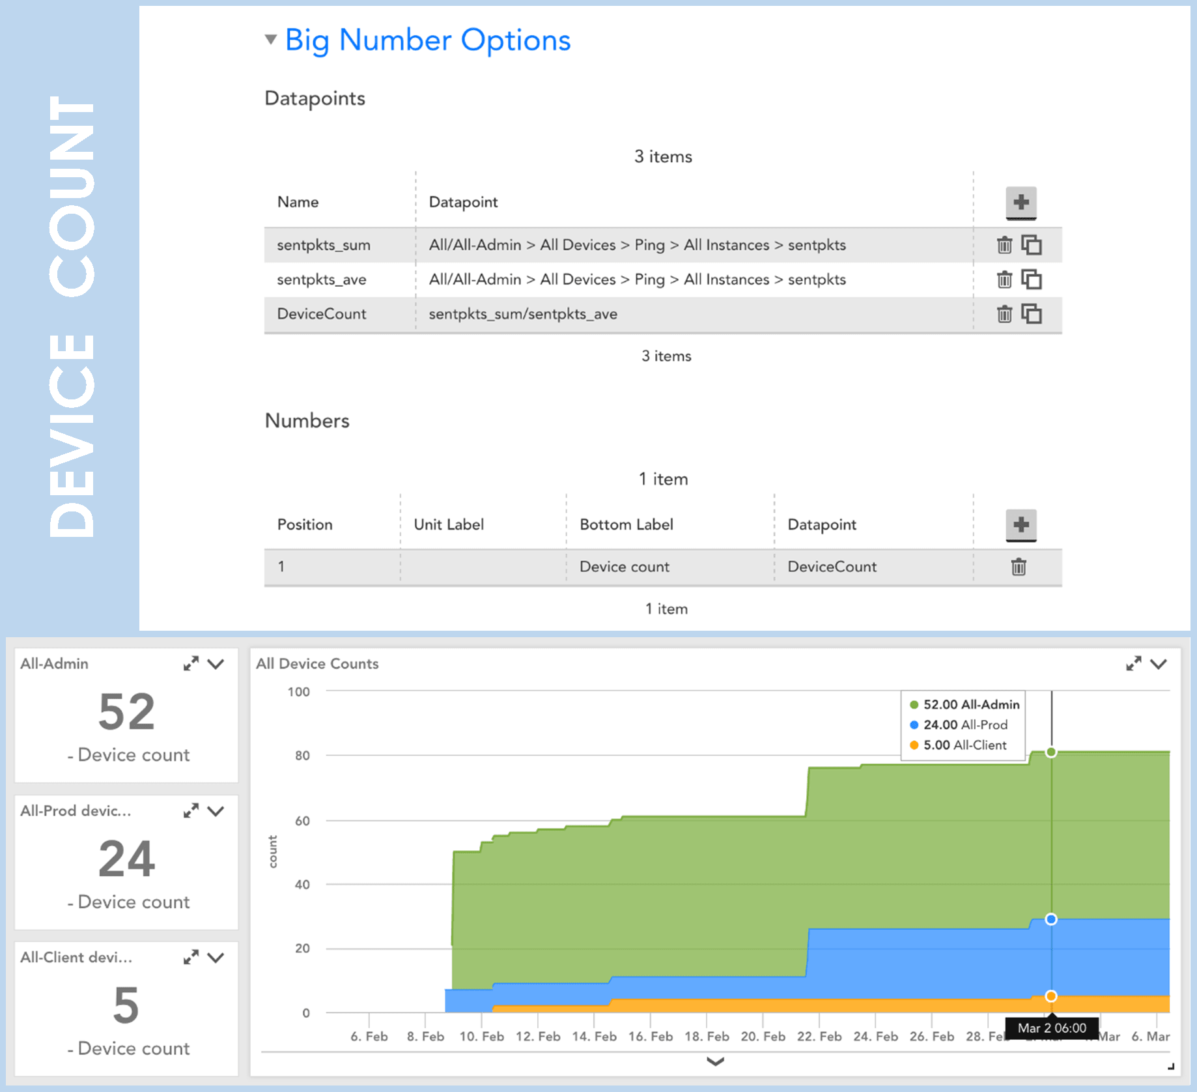Open the All-Admin widget dropdown menu
1197x1092 pixels.
(216, 664)
